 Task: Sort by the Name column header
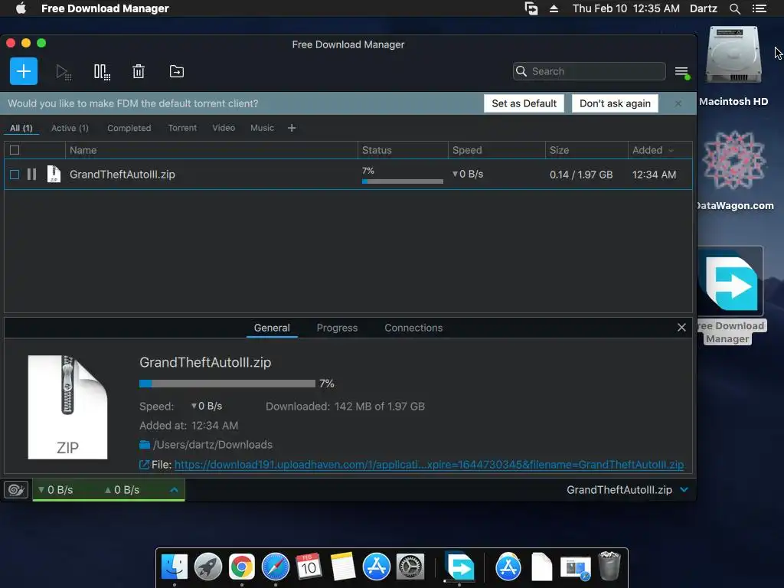[211, 150]
